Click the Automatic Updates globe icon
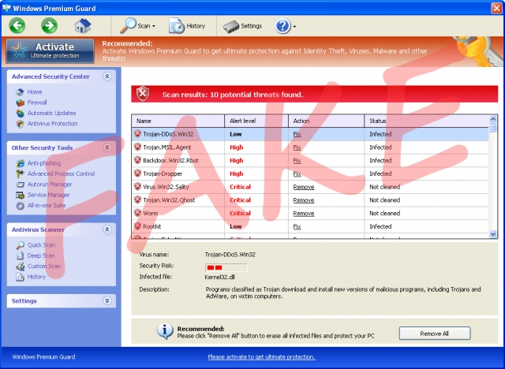 coord(20,114)
